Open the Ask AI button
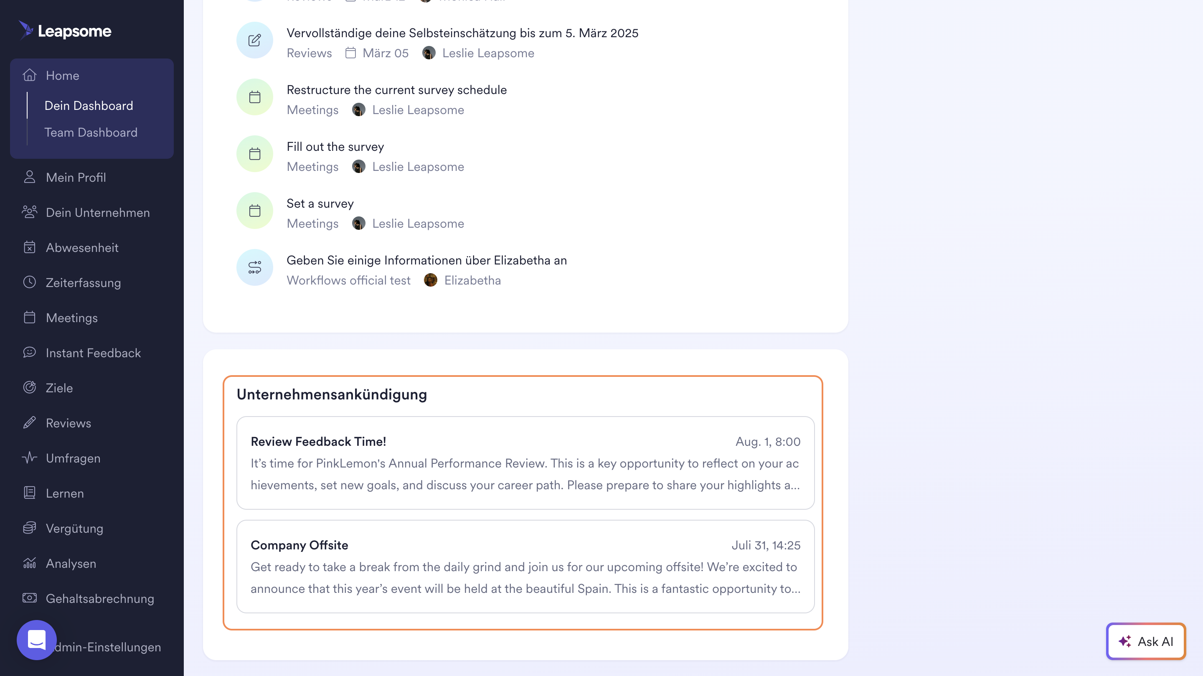This screenshot has width=1203, height=676. tap(1145, 641)
